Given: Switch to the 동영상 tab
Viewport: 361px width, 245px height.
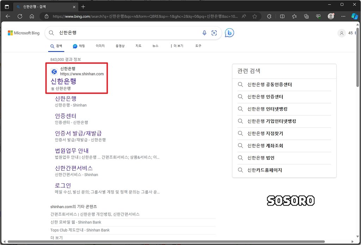Looking at the screenshot, I should pos(120,46).
